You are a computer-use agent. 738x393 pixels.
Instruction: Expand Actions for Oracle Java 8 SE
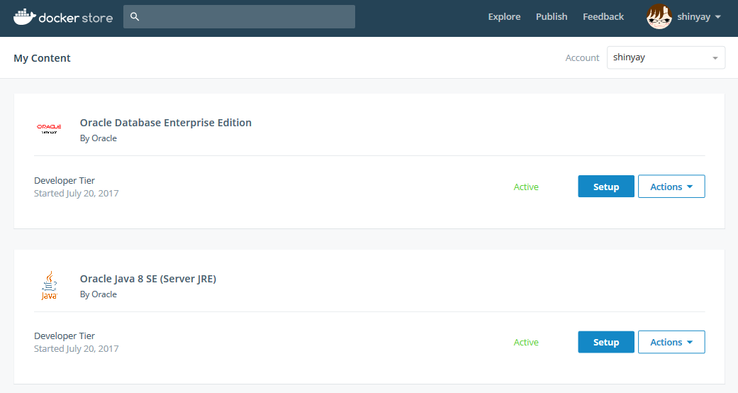click(671, 342)
